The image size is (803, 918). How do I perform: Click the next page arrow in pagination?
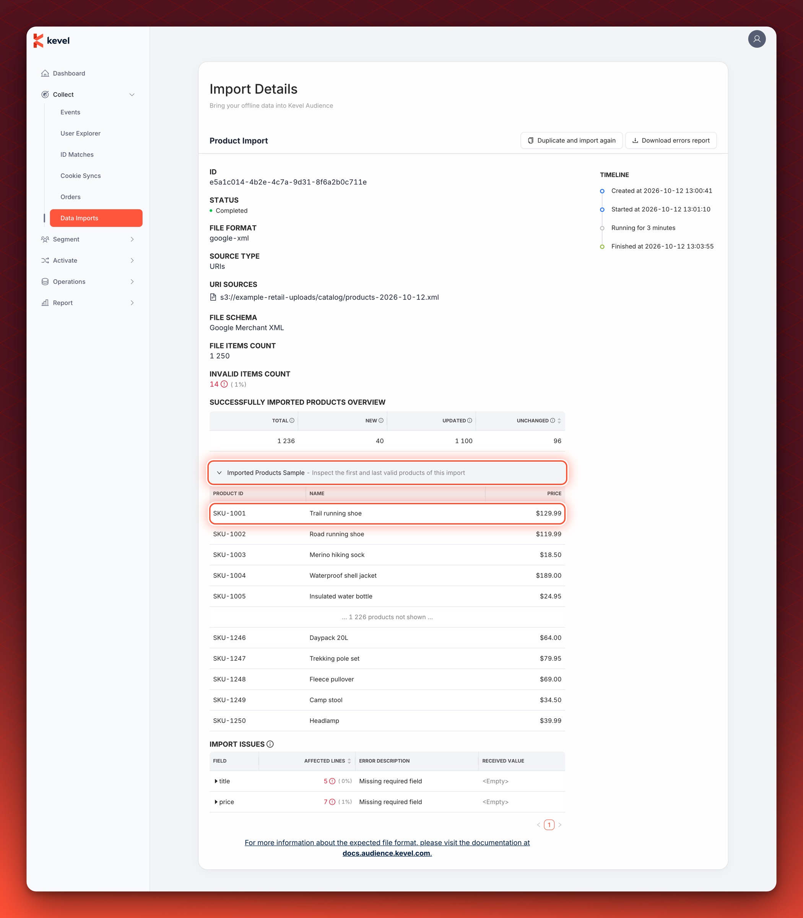coord(560,824)
